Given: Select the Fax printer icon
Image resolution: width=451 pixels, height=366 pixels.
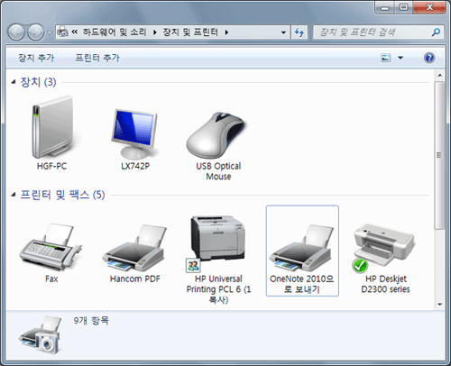Looking at the screenshot, I should click(51, 246).
